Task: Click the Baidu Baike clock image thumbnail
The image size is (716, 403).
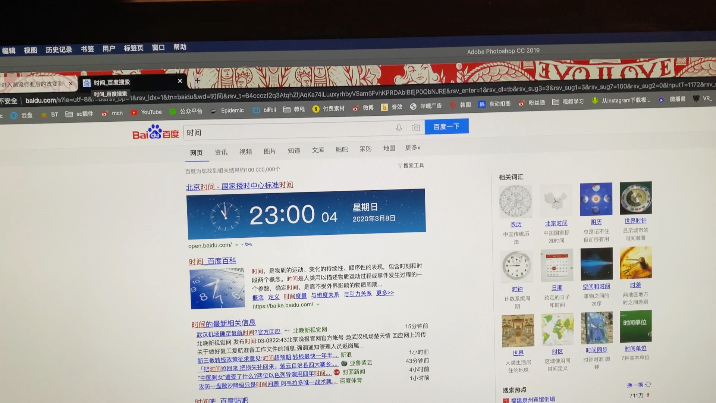Action: point(217,288)
